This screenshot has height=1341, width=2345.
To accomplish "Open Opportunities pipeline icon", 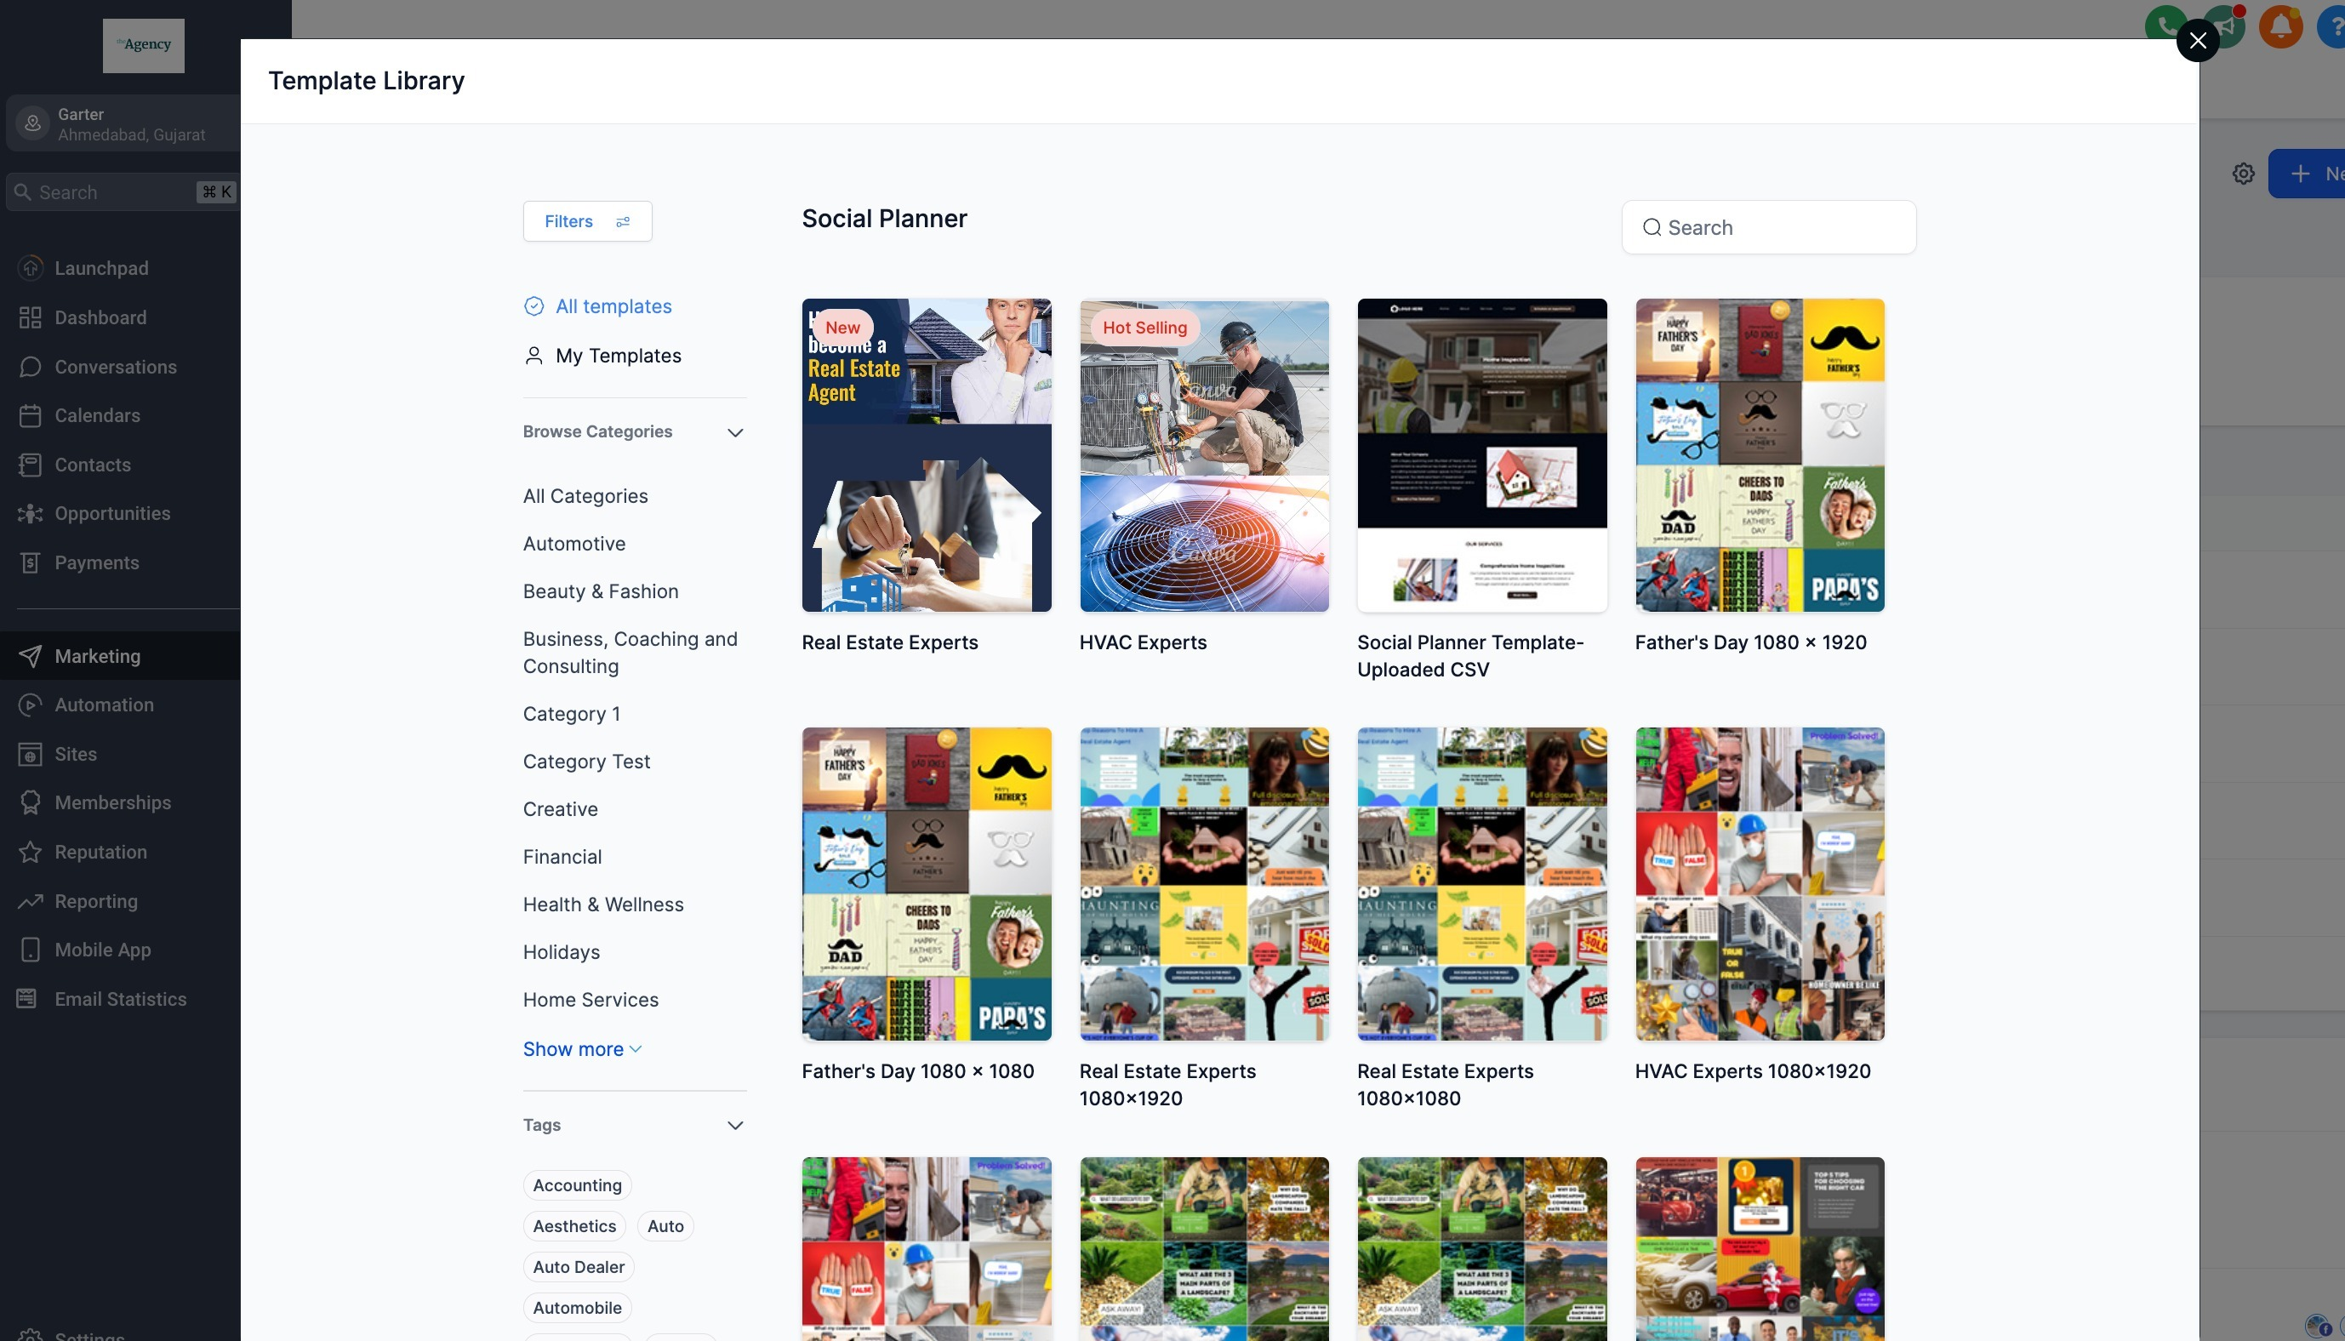I will [31, 514].
